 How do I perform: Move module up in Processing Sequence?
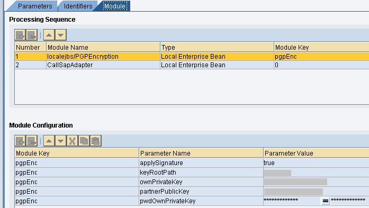[49, 35]
